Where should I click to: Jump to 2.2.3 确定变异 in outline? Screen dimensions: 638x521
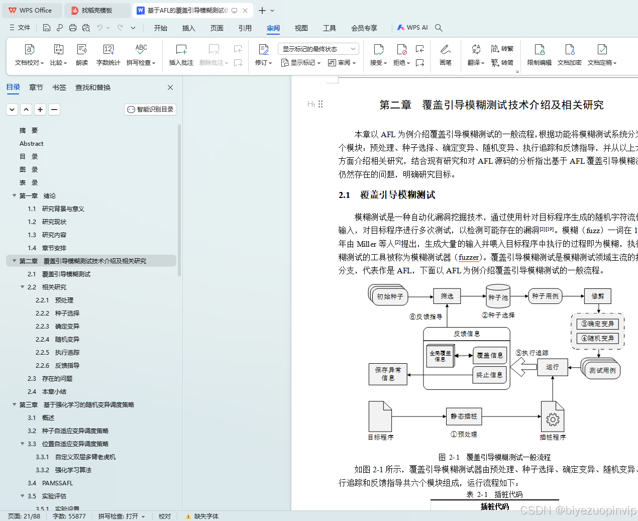pyautogui.click(x=57, y=326)
